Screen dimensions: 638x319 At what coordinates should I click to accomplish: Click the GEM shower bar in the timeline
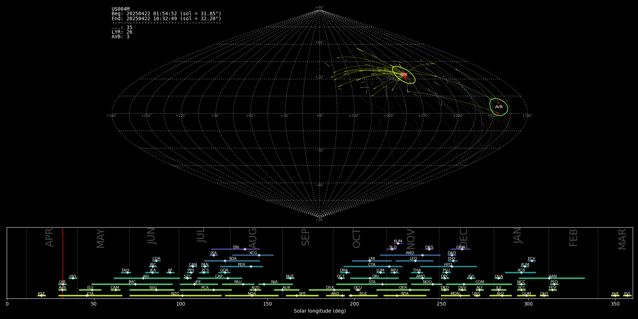460,249
